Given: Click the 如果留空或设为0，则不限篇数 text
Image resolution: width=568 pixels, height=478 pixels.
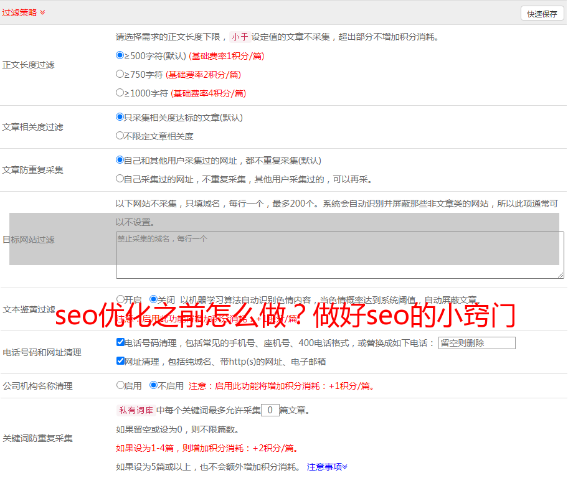Looking at the screenshot, I should (x=177, y=429).
